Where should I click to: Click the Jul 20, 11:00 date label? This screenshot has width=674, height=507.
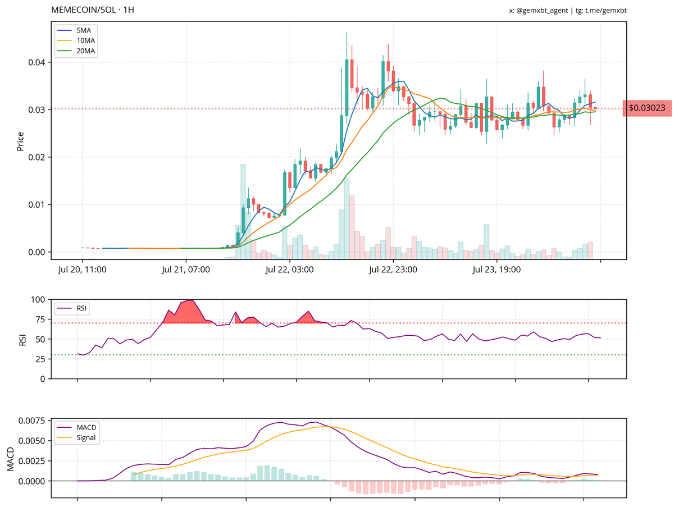(x=83, y=270)
